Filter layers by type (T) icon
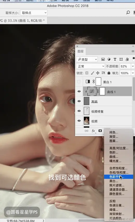The width and height of the screenshot is (135, 222). click(x=115, y=59)
